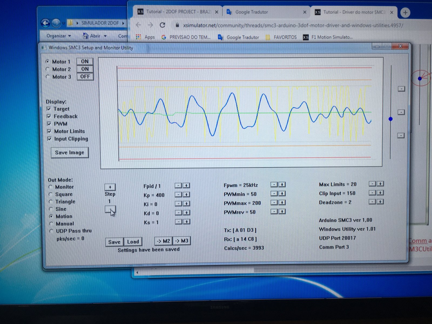Image resolution: width=432 pixels, height=324 pixels.
Task: Select Triangle out mode
Action: pyautogui.click(x=50, y=202)
